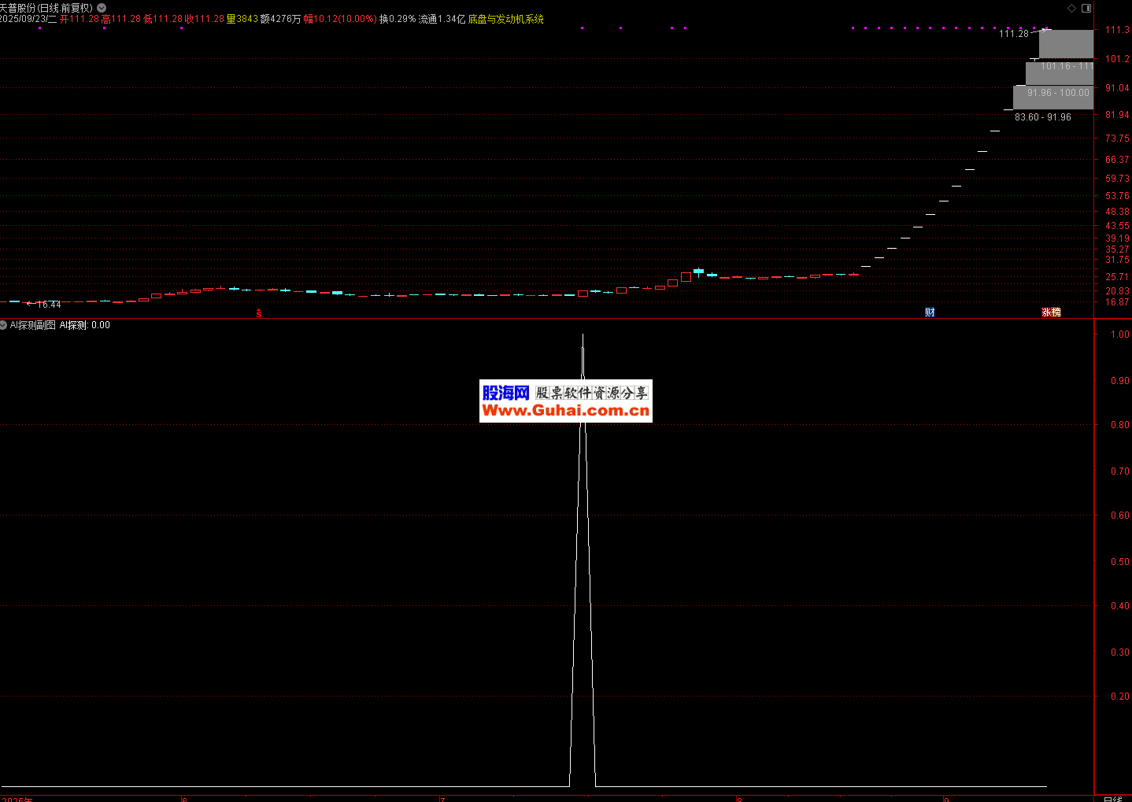
Task: Toggle the side panel layout icon
Action: pos(1086,8)
